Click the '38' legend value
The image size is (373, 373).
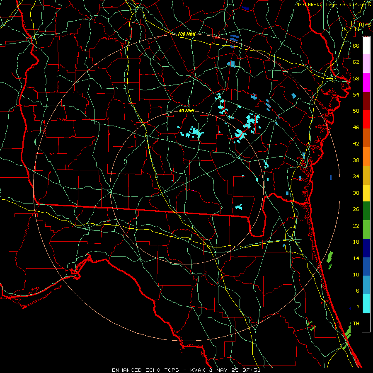coord(356,160)
